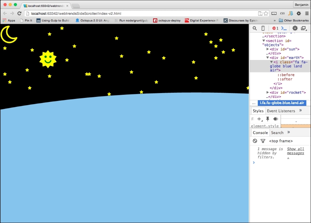Switch to Event Listeners tab
The image size is (311, 223).
[281, 111]
